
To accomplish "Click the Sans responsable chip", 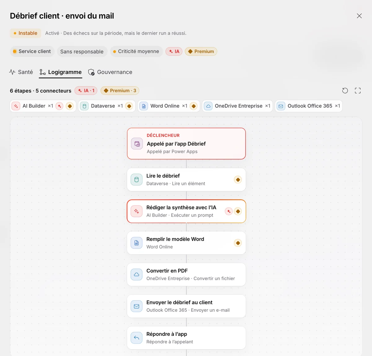I will [x=82, y=51].
